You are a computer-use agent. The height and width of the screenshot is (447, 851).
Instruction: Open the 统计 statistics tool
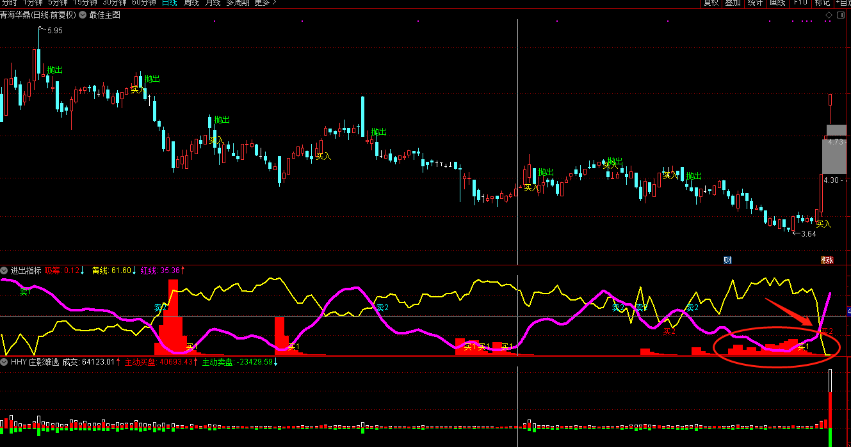pos(756,3)
